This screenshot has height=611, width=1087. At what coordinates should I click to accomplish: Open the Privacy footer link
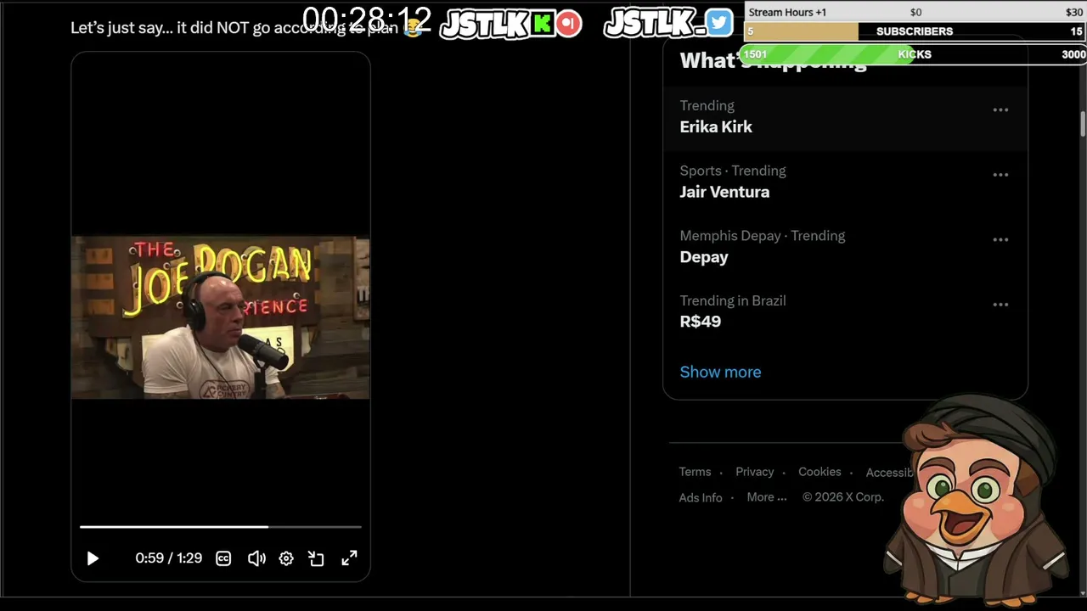click(x=754, y=472)
